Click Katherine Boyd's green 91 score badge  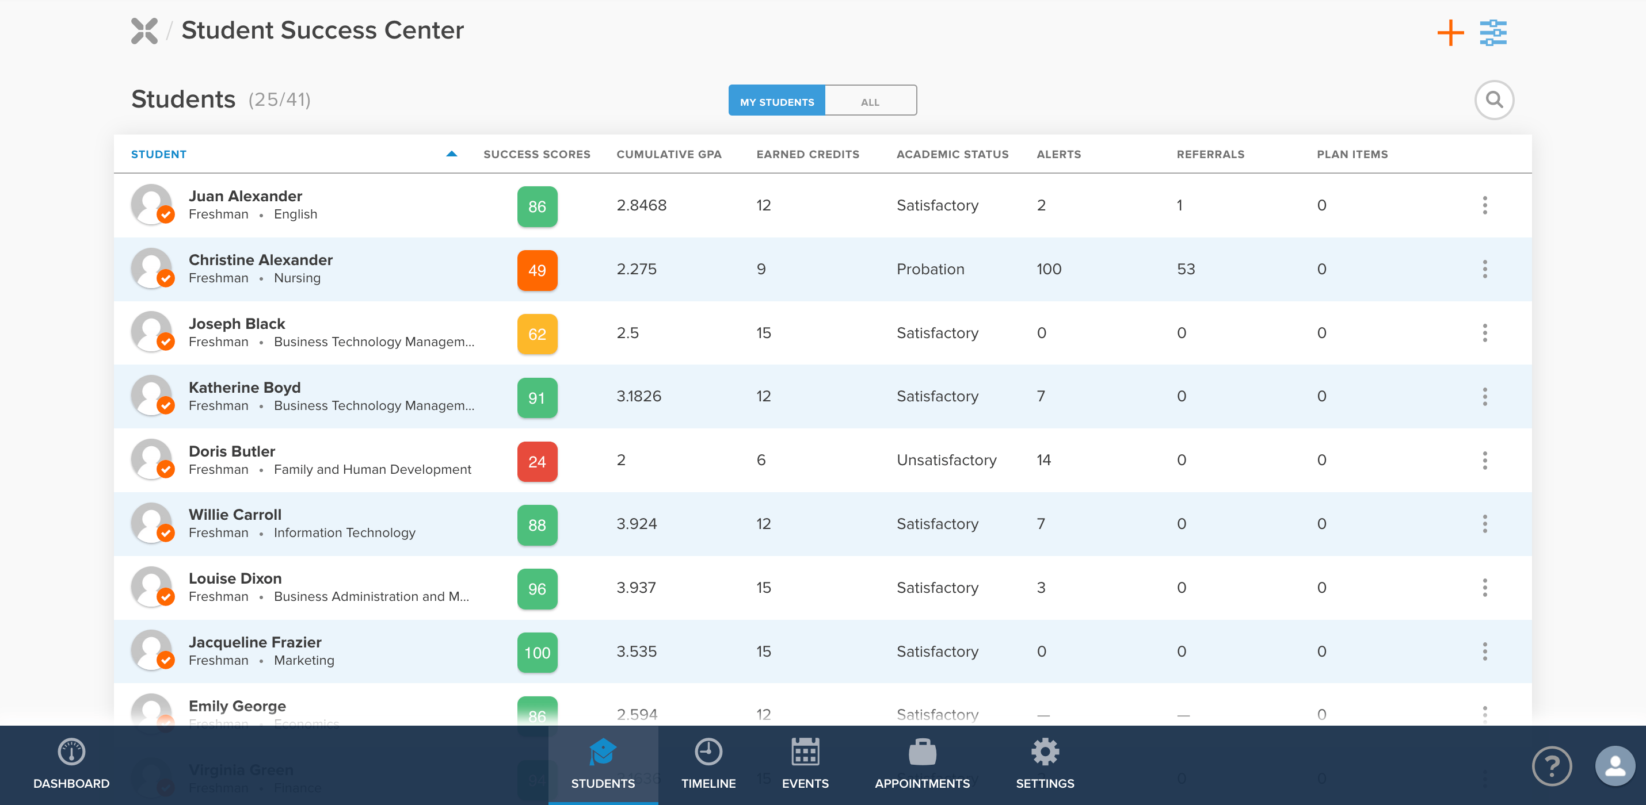pos(537,398)
